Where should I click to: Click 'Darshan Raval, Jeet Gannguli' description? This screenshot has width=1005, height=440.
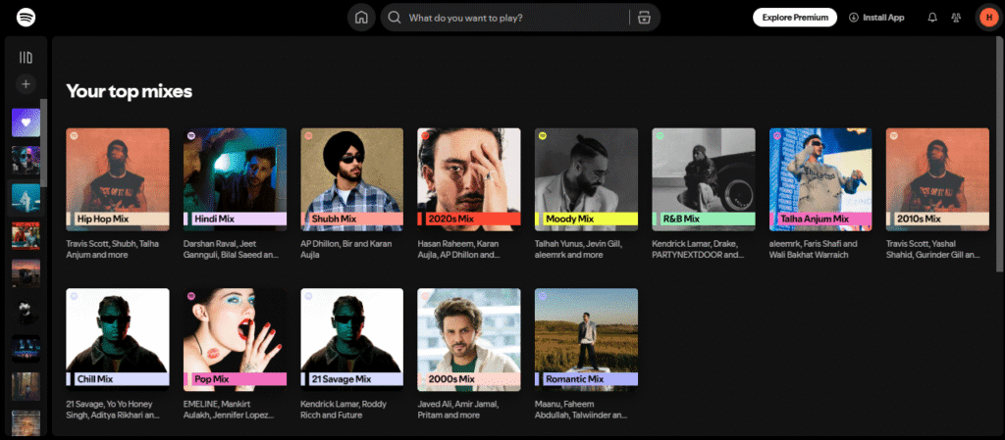coord(231,250)
